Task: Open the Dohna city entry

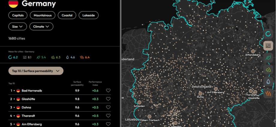Action: tap(60, 107)
